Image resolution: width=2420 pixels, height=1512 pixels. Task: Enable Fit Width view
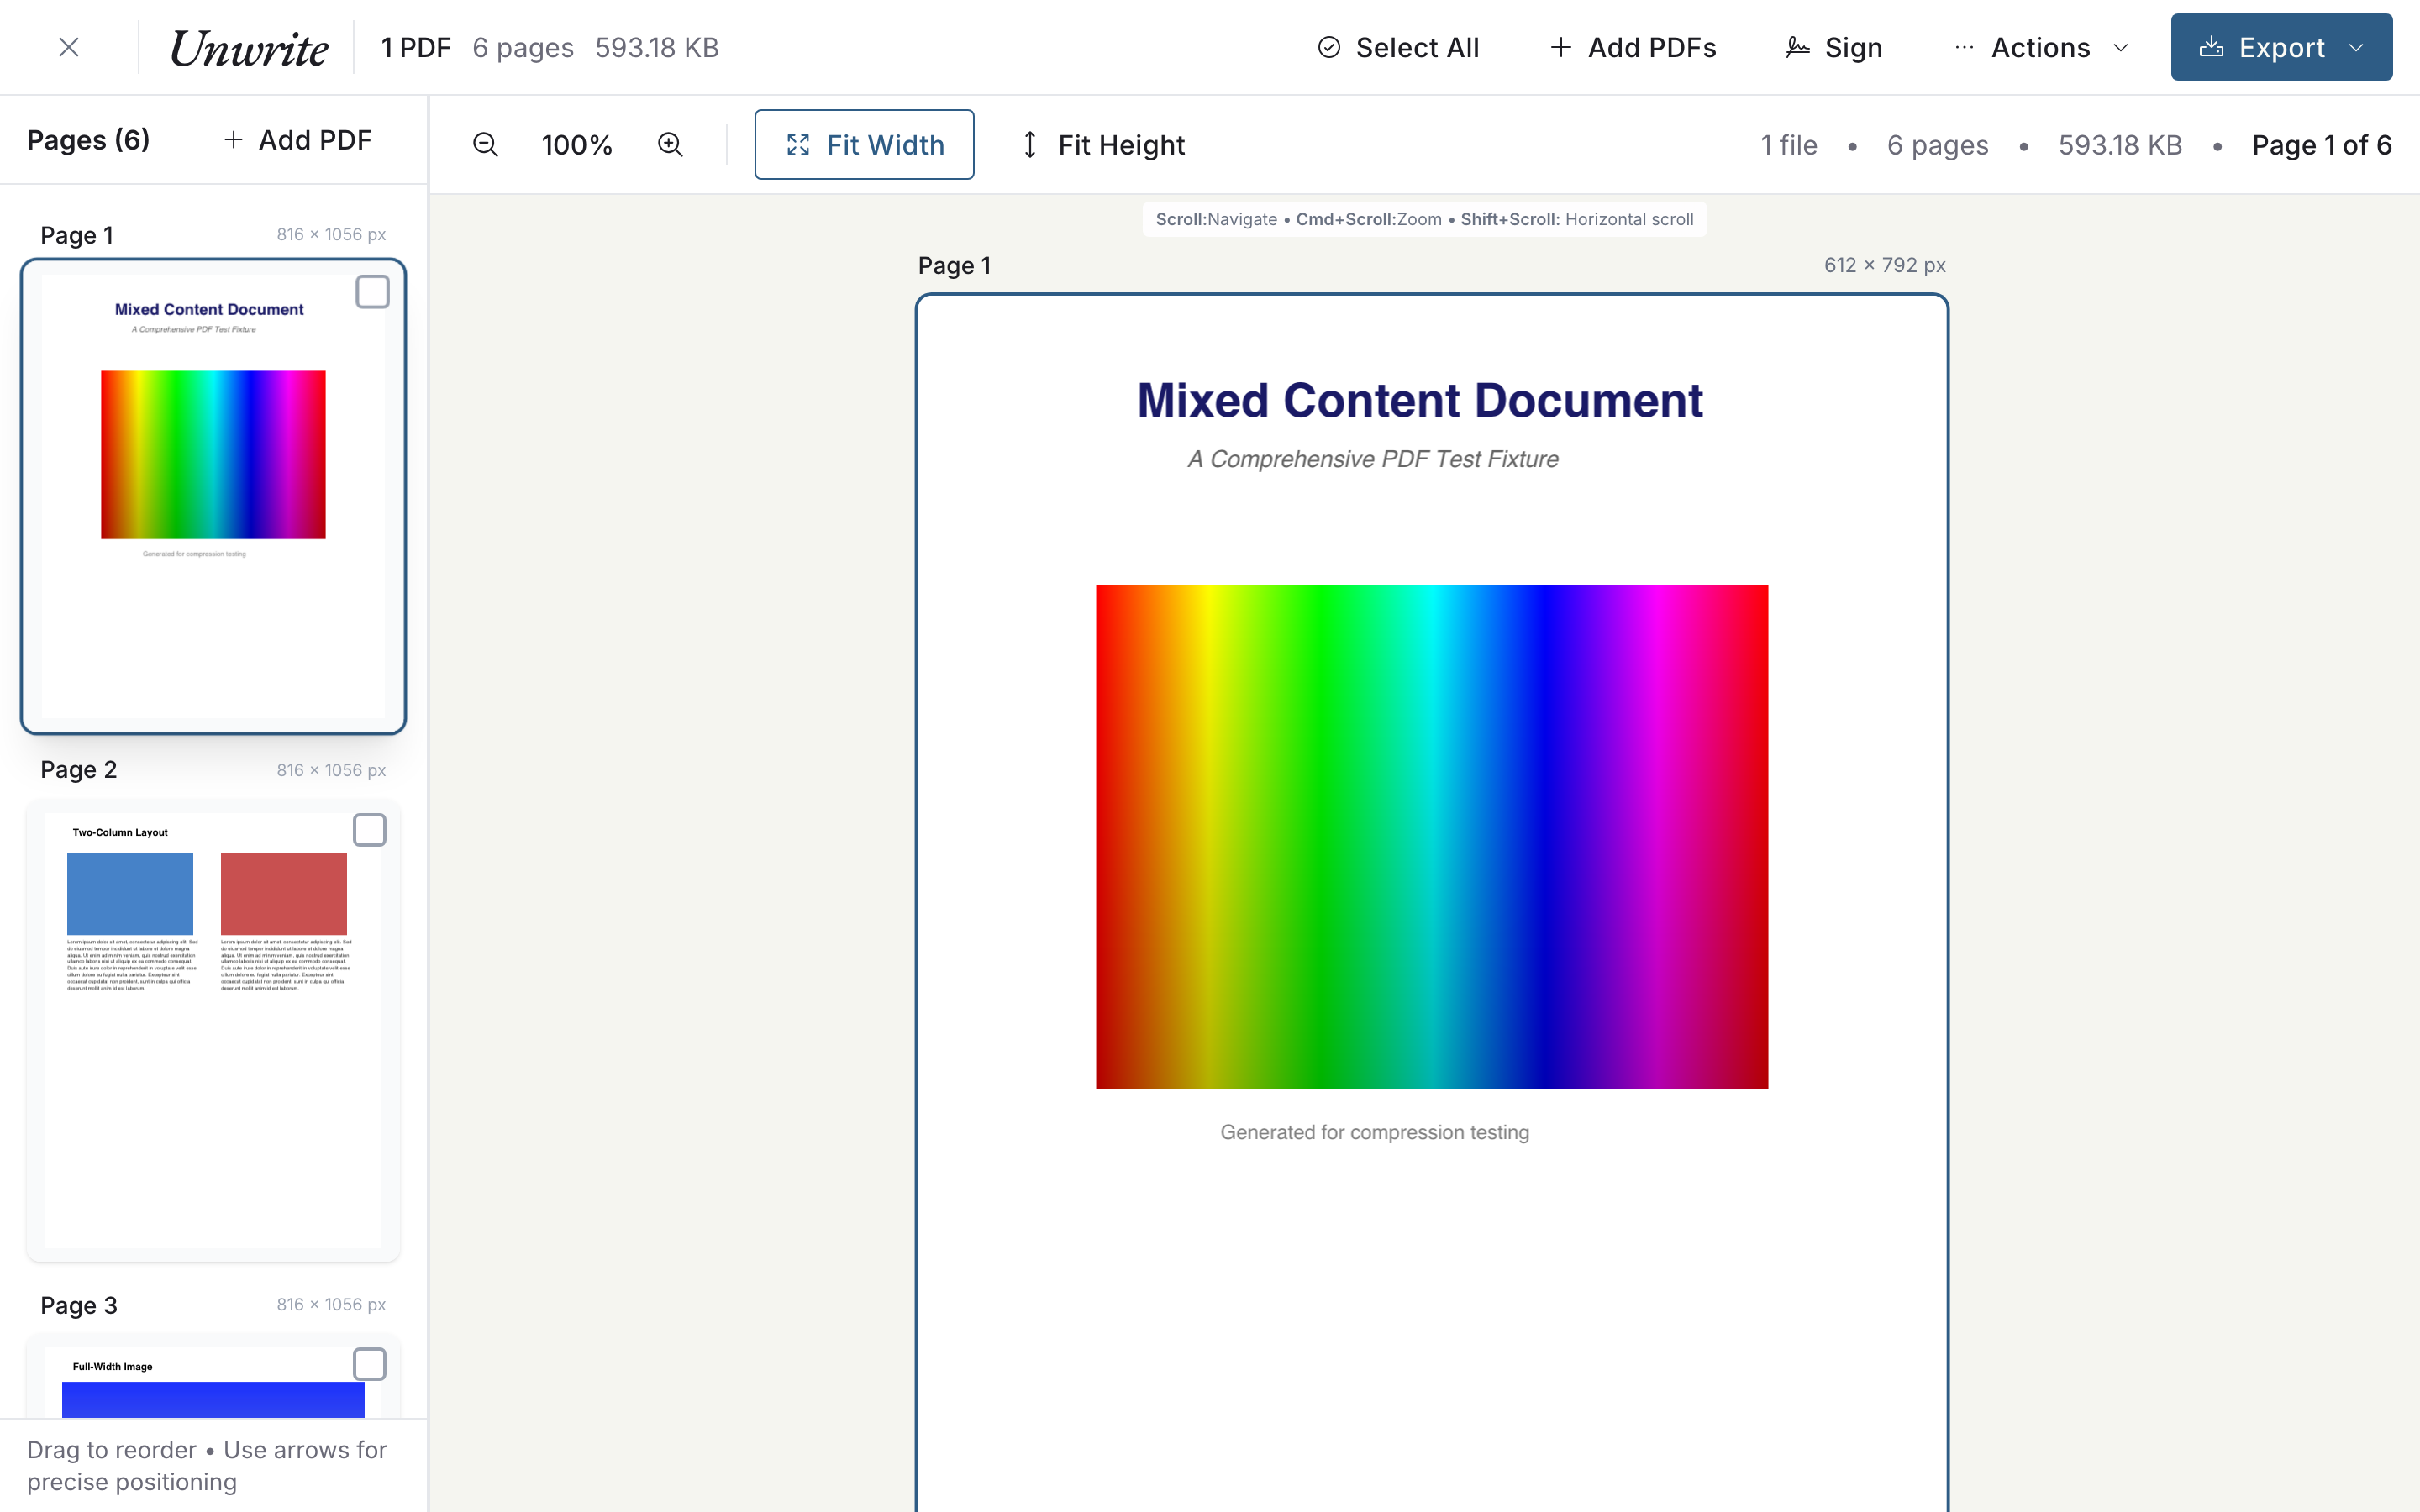point(864,145)
